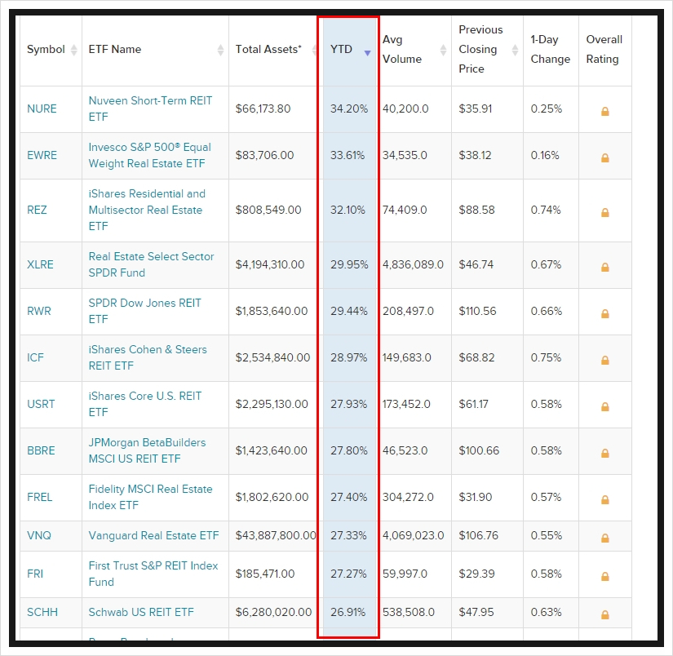673x656 pixels.
Task: Select the $66,173.80 total assets cell
Action: tap(263, 109)
